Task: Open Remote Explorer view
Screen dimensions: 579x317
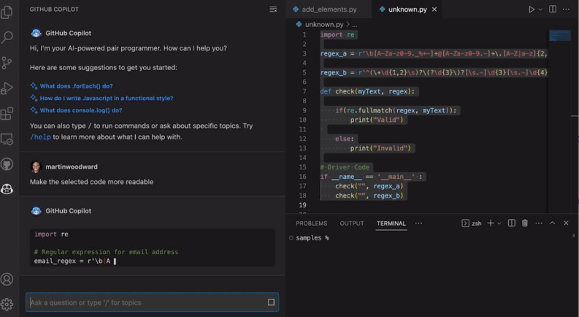Action: pos(7,139)
